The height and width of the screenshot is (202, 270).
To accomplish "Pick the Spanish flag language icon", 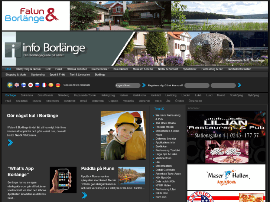I will coord(51,85).
